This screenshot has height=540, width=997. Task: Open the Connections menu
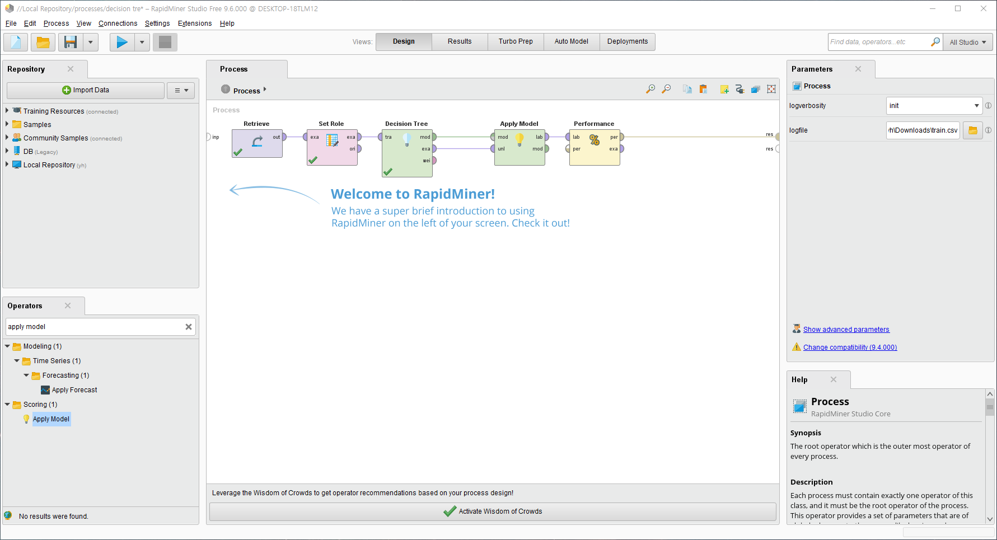click(118, 24)
